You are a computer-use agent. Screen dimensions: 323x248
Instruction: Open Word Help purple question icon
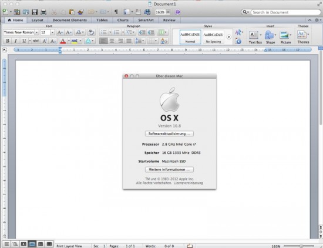(x=177, y=12)
